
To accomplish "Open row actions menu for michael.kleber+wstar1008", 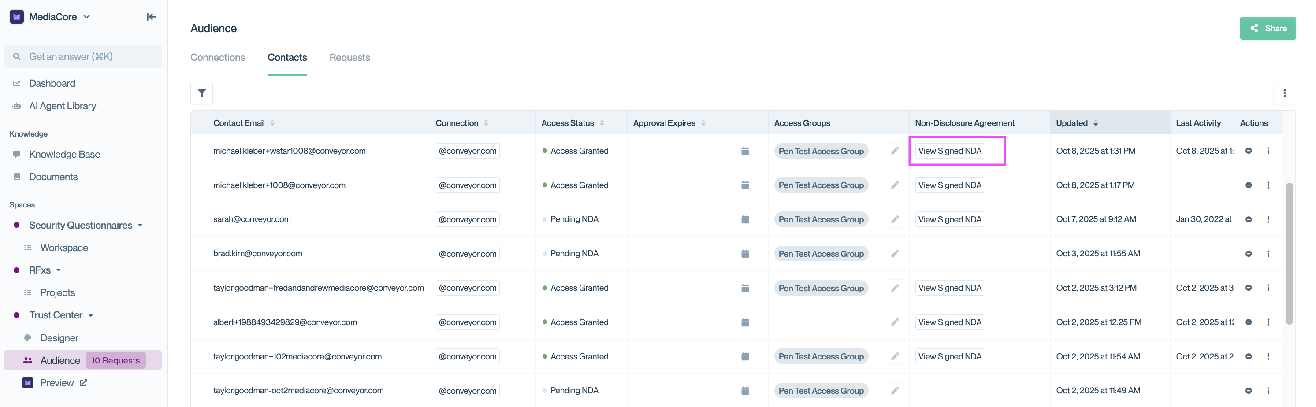I will (x=1268, y=151).
